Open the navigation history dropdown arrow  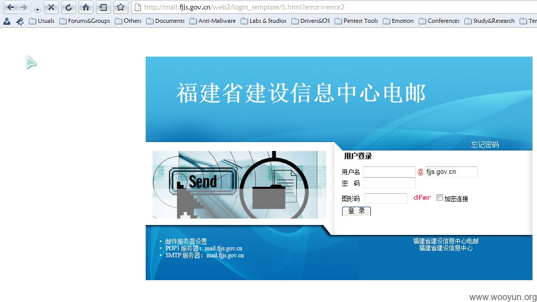tap(37, 9)
